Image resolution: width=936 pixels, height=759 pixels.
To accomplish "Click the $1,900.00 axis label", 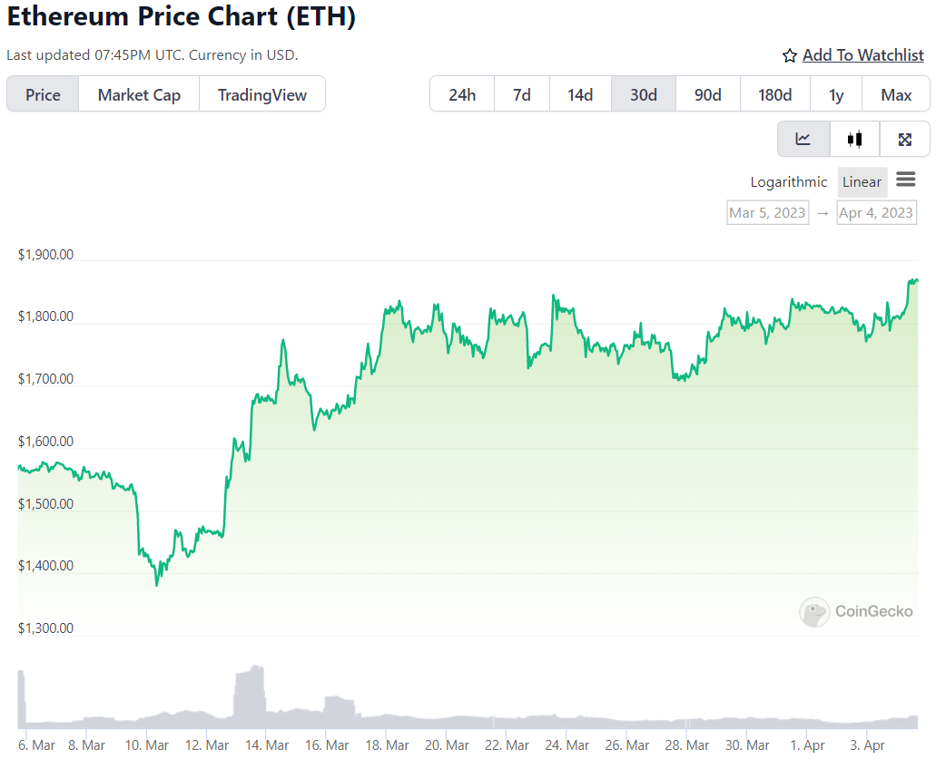I will pyautogui.click(x=46, y=255).
